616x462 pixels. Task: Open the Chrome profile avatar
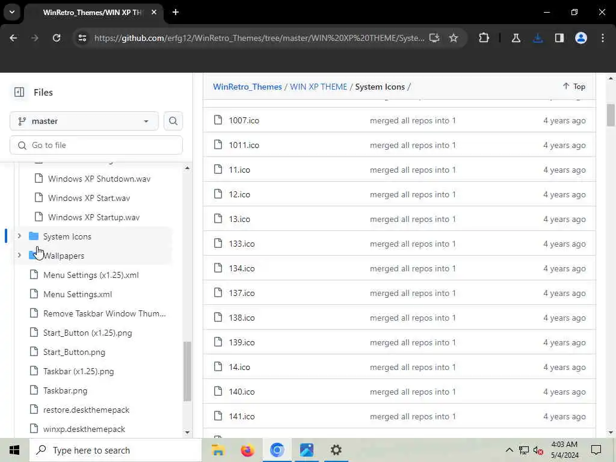[x=581, y=38]
